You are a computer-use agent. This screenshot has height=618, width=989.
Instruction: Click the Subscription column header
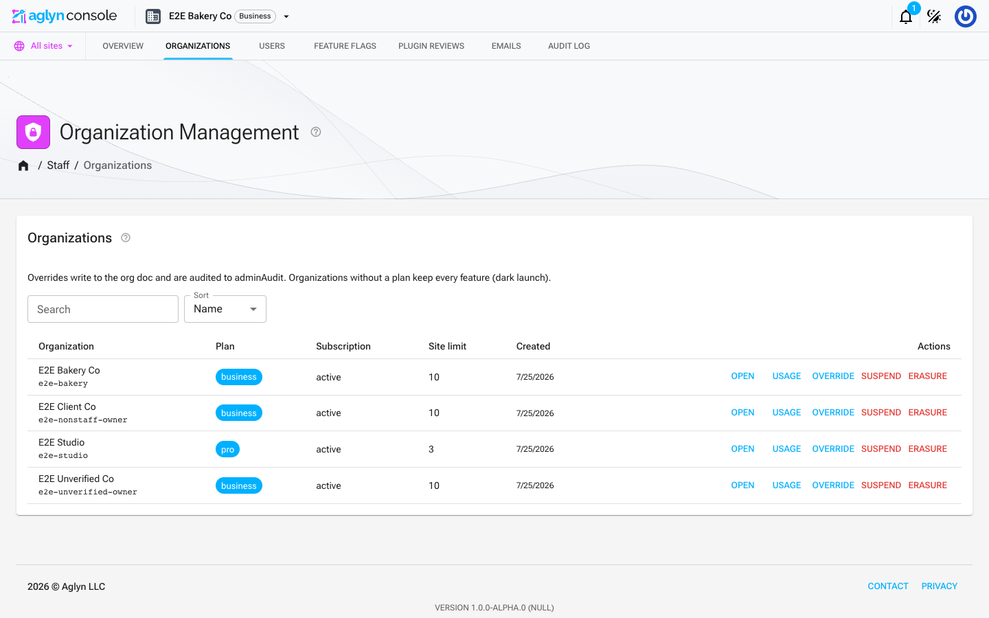click(x=343, y=346)
